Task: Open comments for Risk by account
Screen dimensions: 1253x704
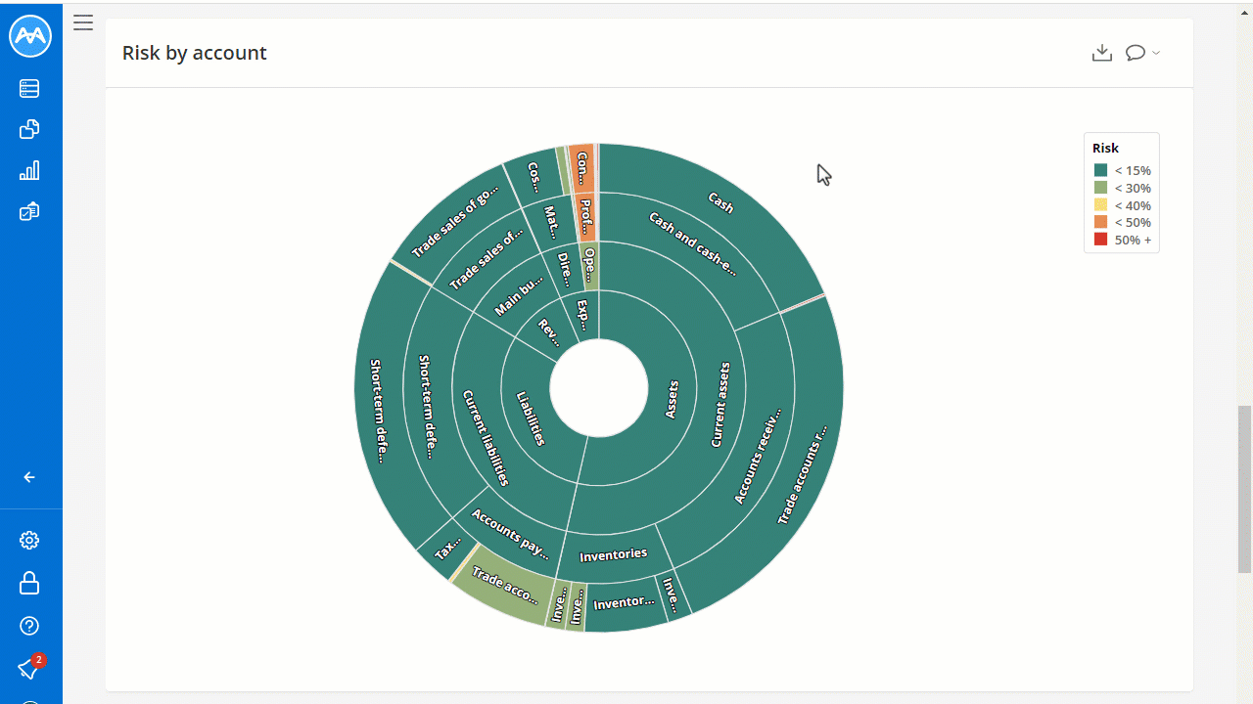Action: coord(1136,53)
